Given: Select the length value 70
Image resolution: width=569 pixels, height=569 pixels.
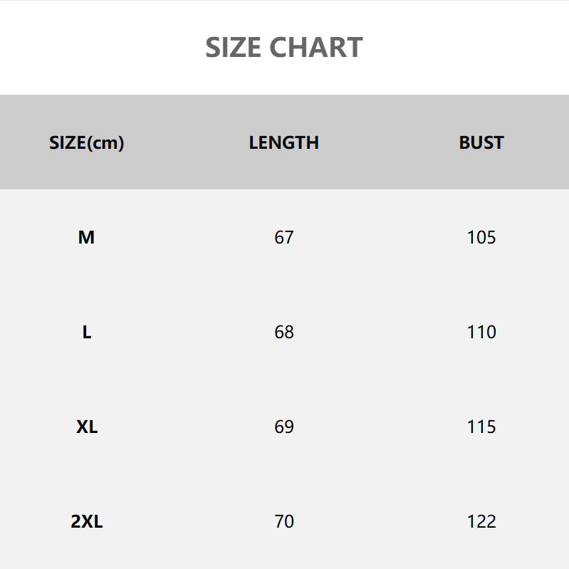Looking at the screenshot, I should click(x=283, y=522).
